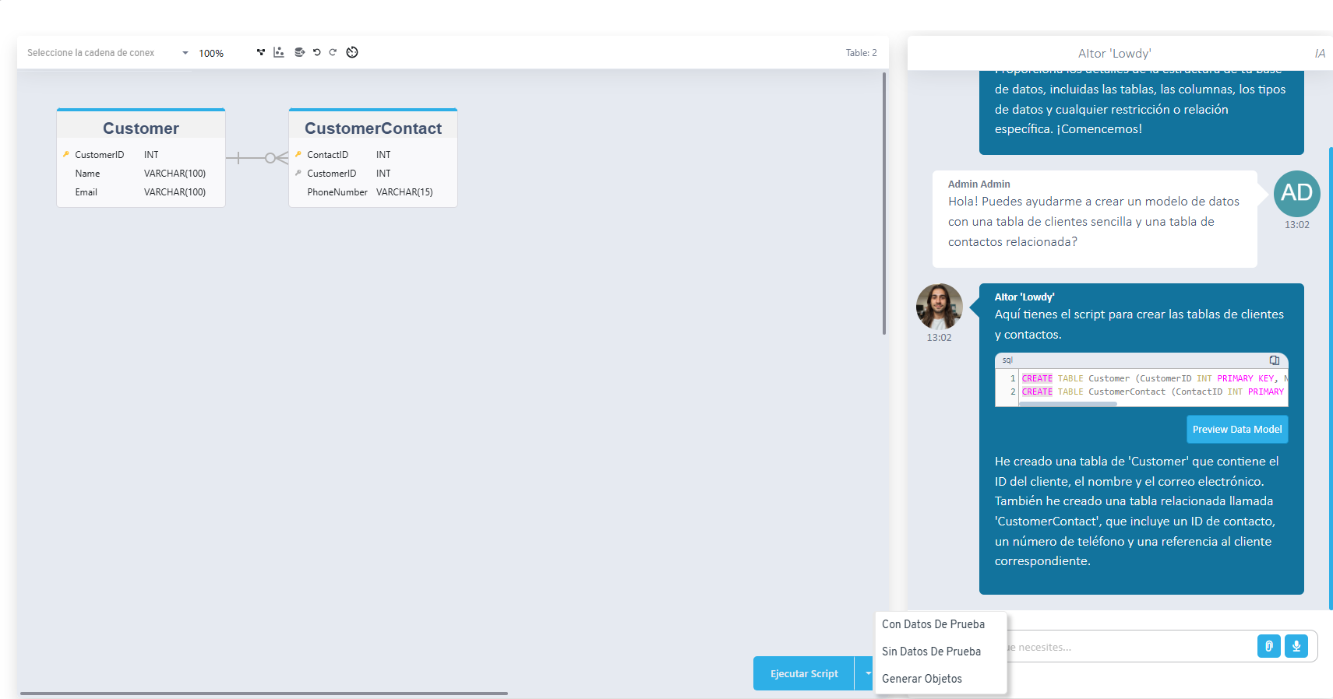
Task: Click the Name column in Customer table
Action: point(141,174)
